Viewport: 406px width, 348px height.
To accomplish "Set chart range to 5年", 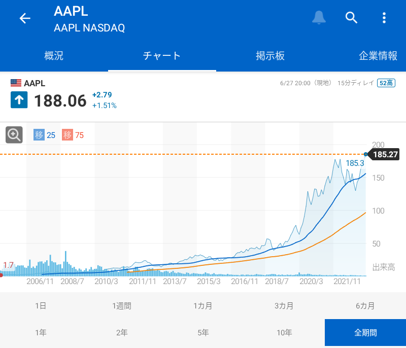I will tap(203, 332).
